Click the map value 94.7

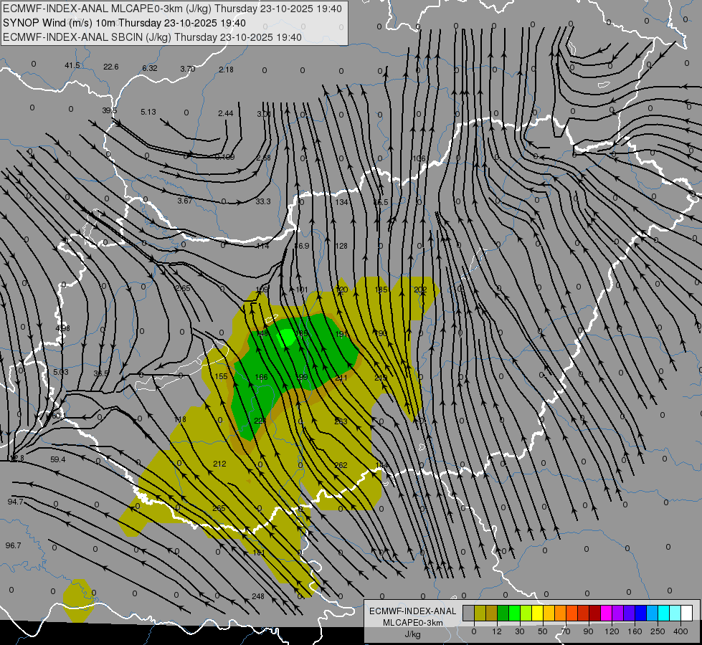[x=15, y=502]
